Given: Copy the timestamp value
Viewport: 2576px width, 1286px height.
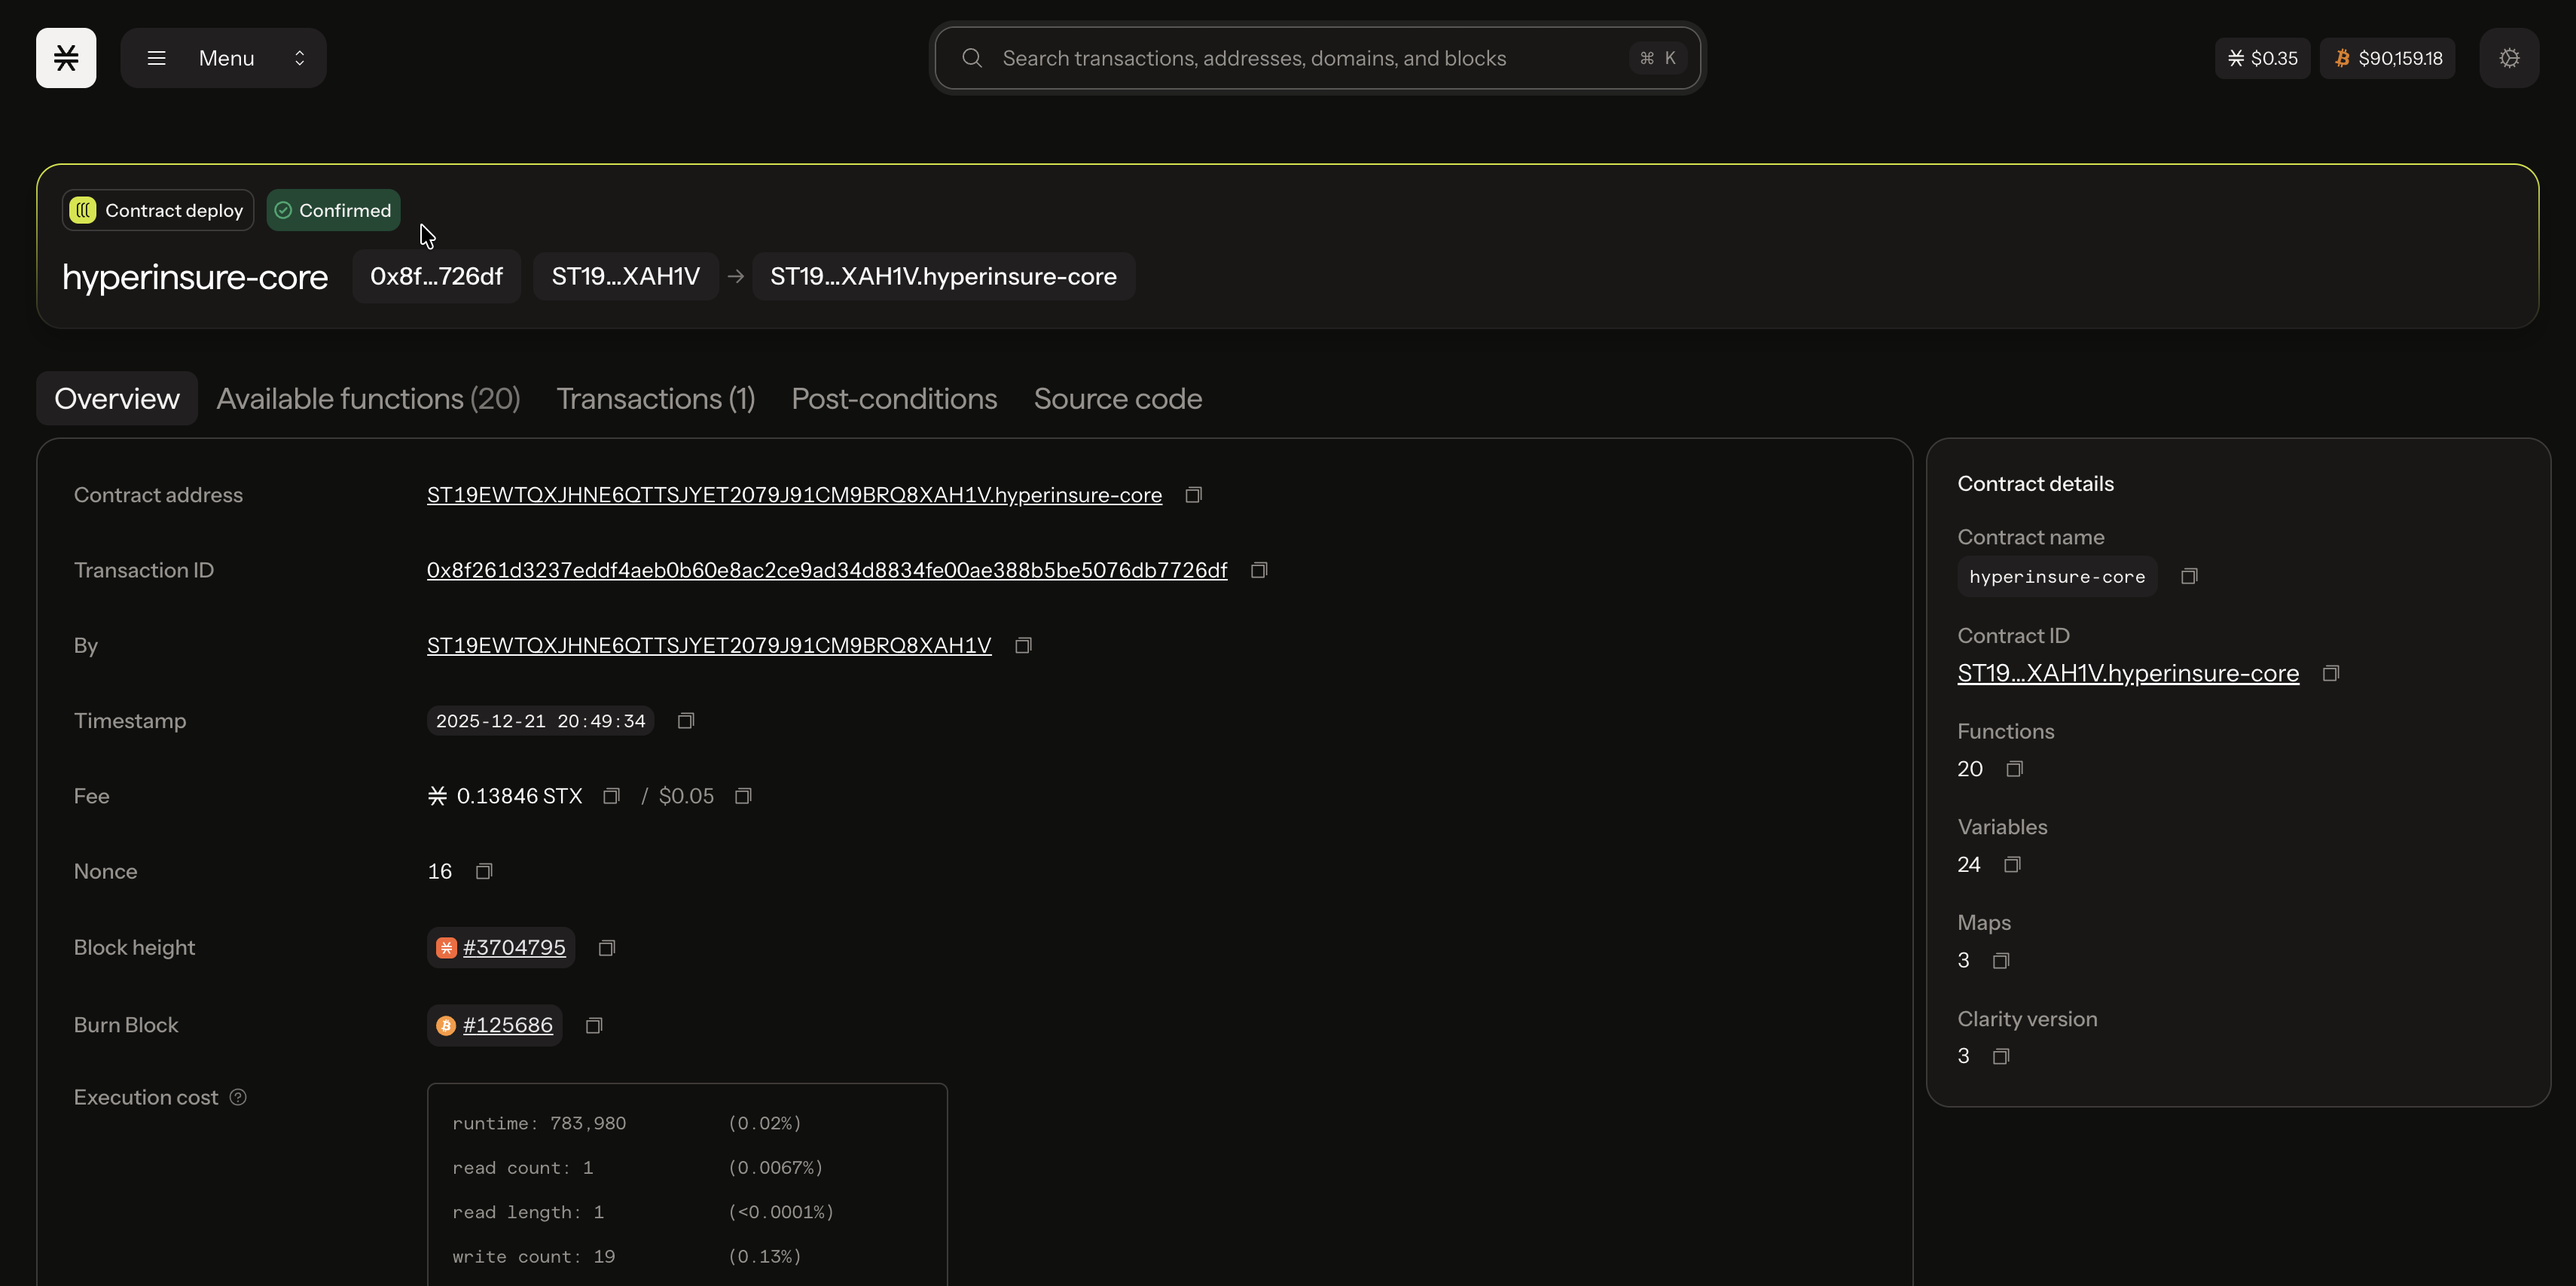Looking at the screenshot, I should tap(686, 721).
